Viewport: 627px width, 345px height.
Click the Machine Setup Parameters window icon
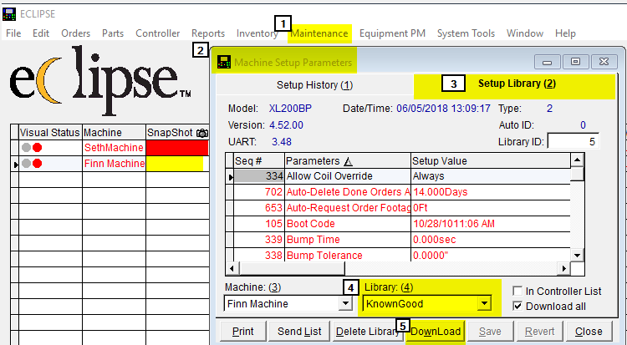[224, 63]
